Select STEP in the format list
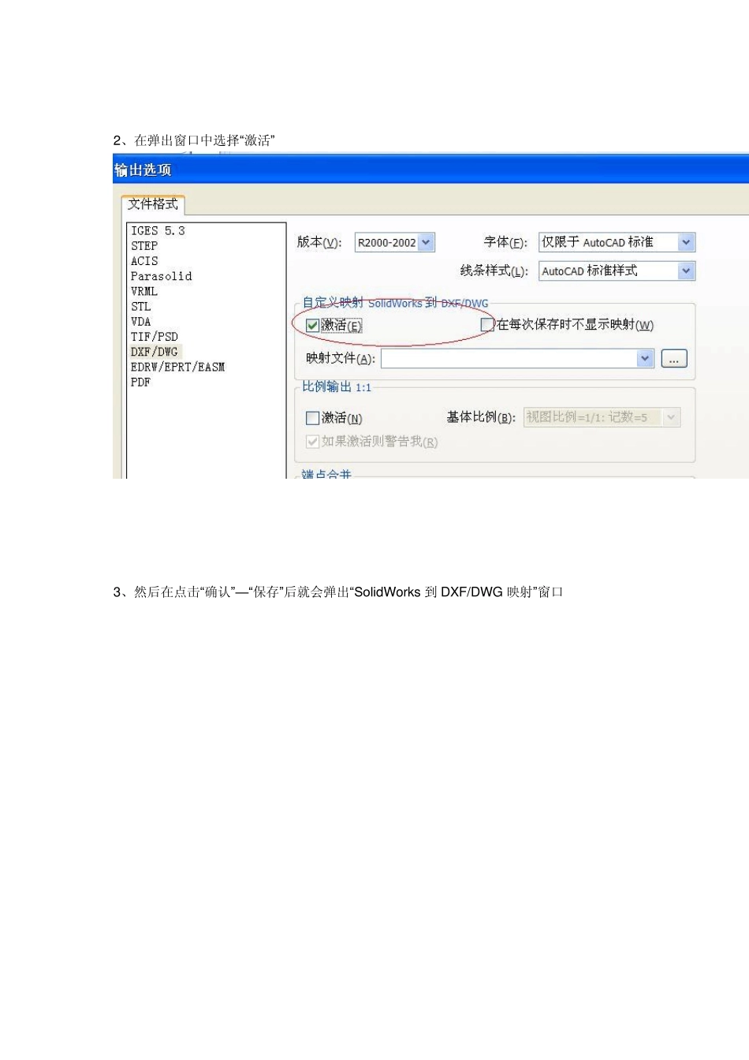This screenshot has width=749, height=1060. (144, 246)
